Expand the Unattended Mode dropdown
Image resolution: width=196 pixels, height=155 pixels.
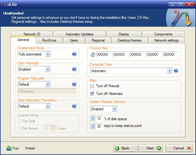48,54
